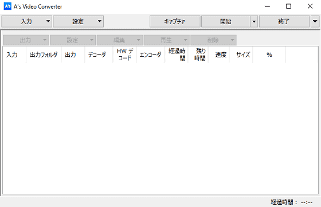The width and height of the screenshot is (321, 207).
Task: Click the 経過時間 status bar text
Action: click(x=291, y=202)
